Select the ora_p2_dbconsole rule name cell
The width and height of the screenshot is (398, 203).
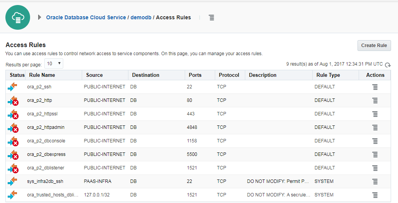click(x=46, y=141)
